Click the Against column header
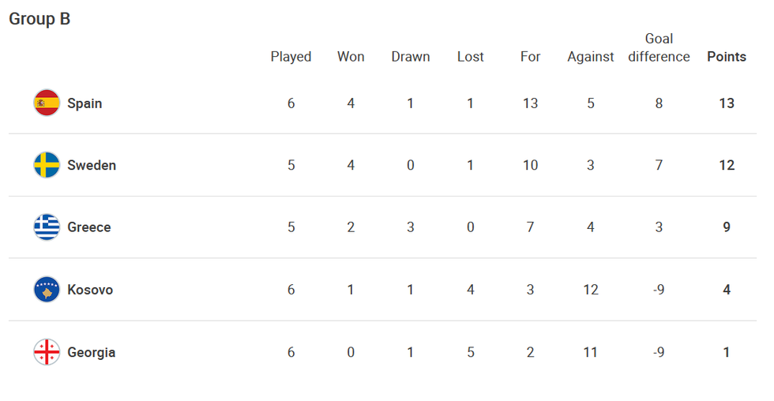This screenshot has height=401, width=774. tap(591, 57)
